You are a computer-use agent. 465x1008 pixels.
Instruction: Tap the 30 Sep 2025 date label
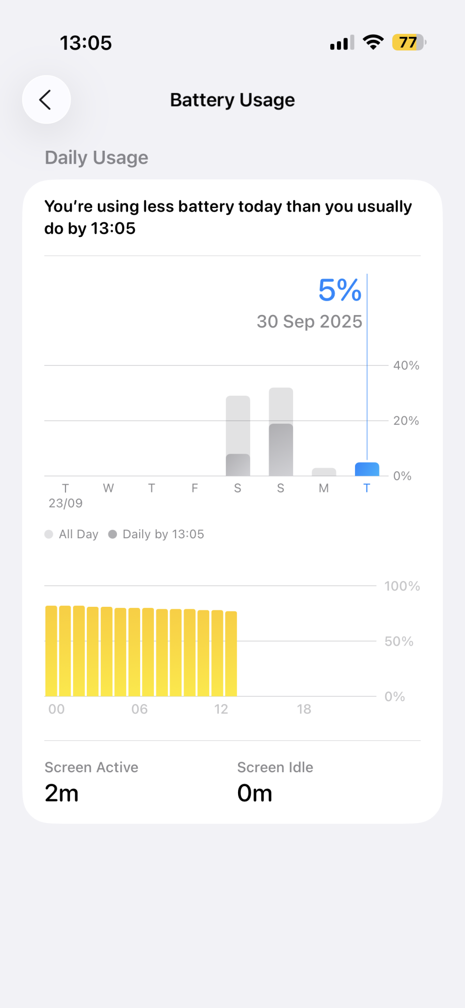pos(309,322)
